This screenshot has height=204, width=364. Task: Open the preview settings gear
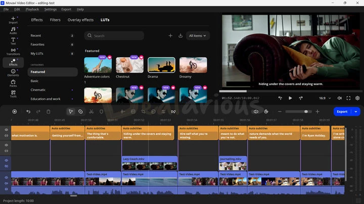click(357, 98)
